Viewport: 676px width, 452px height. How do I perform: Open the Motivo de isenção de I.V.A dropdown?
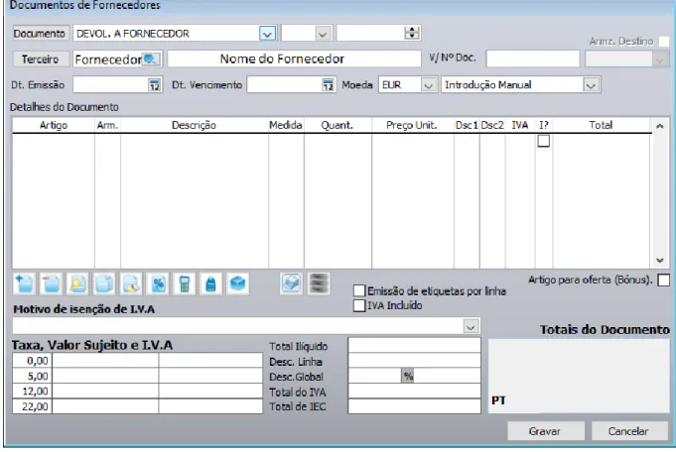(471, 326)
